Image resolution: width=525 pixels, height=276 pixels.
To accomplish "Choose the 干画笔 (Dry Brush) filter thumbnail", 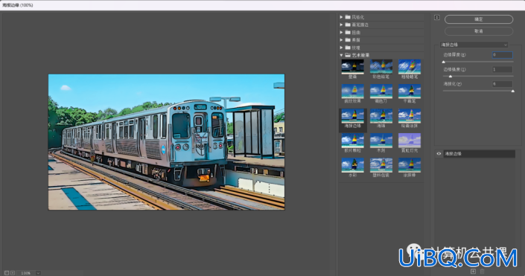I will (410, 92).
